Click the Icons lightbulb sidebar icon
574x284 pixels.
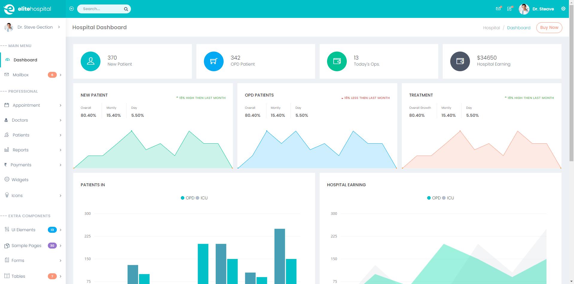7,195
